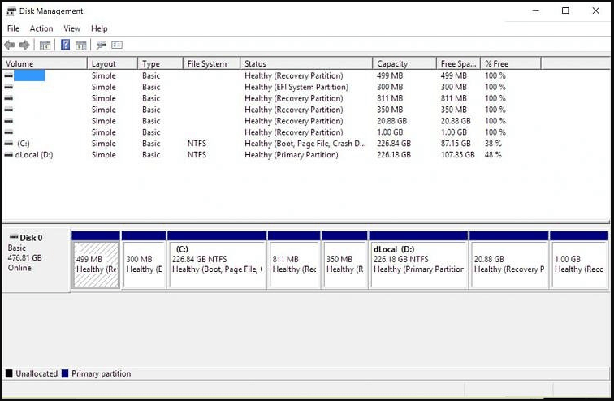Select the drive icon beside dLocal (D:) in list
This screenshot has height=401, width=614.
point(9,155)
